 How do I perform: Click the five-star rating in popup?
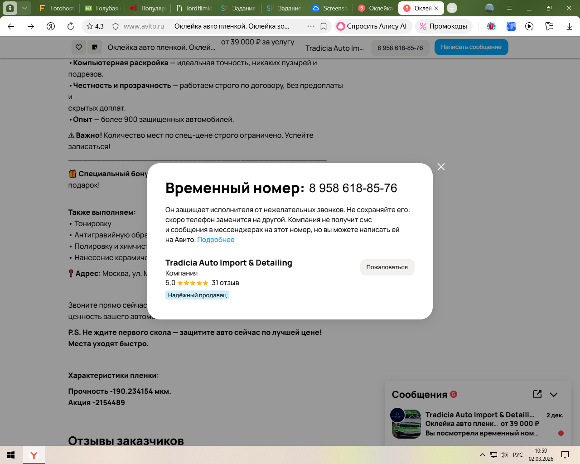[x=193, y=283]
